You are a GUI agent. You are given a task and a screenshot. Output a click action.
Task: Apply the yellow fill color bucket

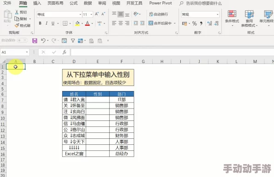point(77,23)
